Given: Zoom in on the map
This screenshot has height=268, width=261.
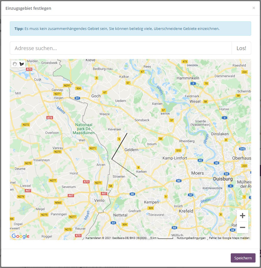Looking at the screenshot, I should point(242,216).
